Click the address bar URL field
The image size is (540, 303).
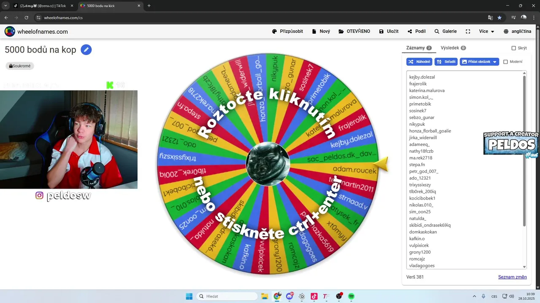262,18
